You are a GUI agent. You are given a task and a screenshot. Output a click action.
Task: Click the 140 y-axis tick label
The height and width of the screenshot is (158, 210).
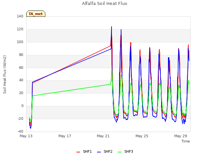click(20, 16)
